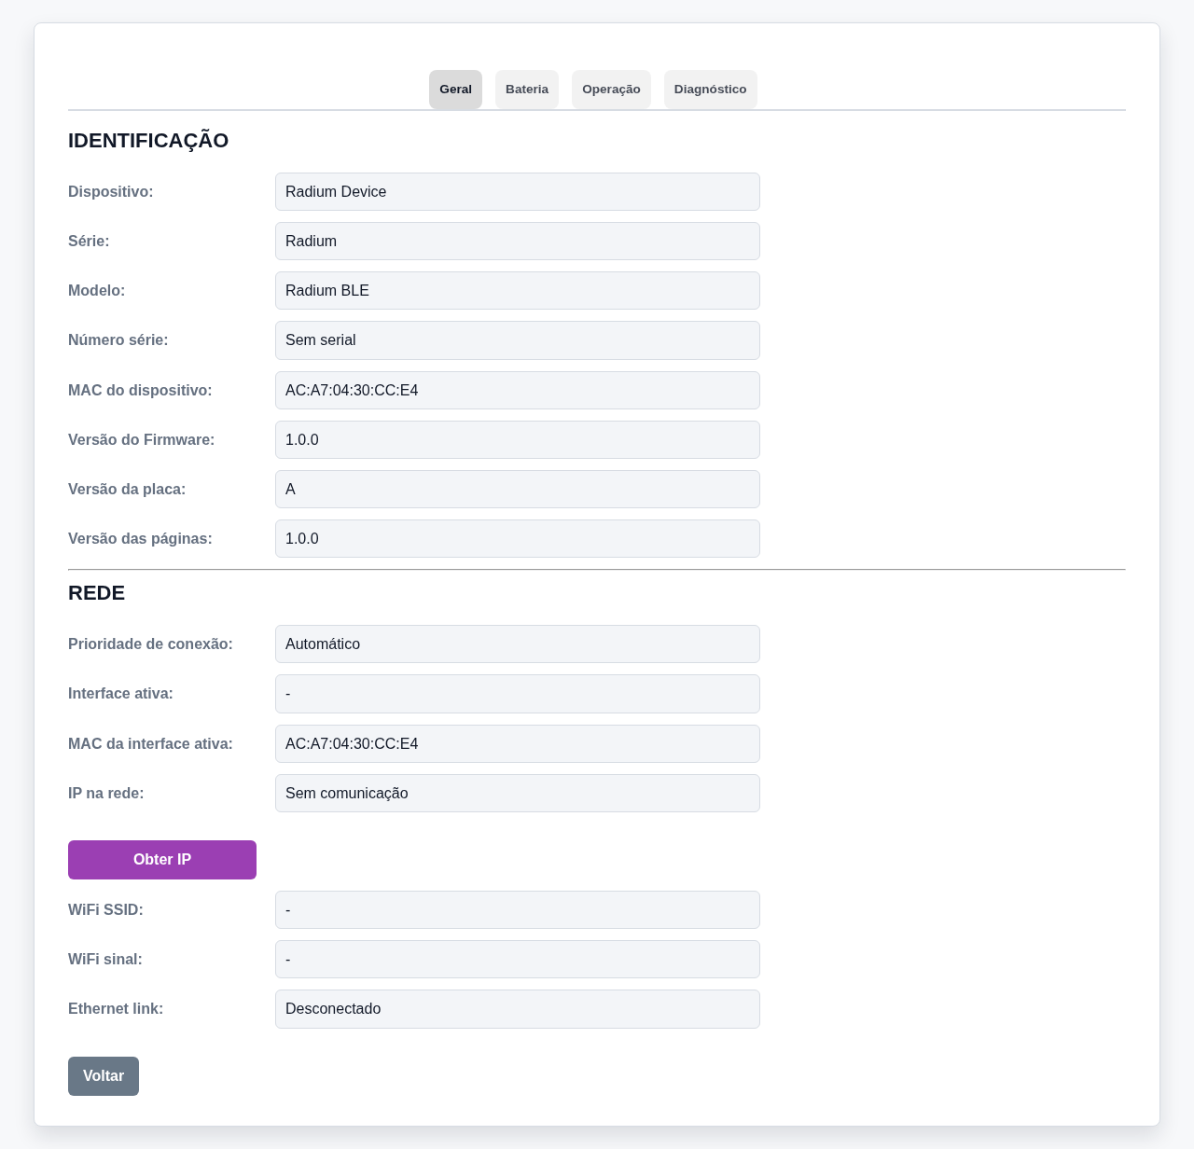Click the REDE section heading

97,593
